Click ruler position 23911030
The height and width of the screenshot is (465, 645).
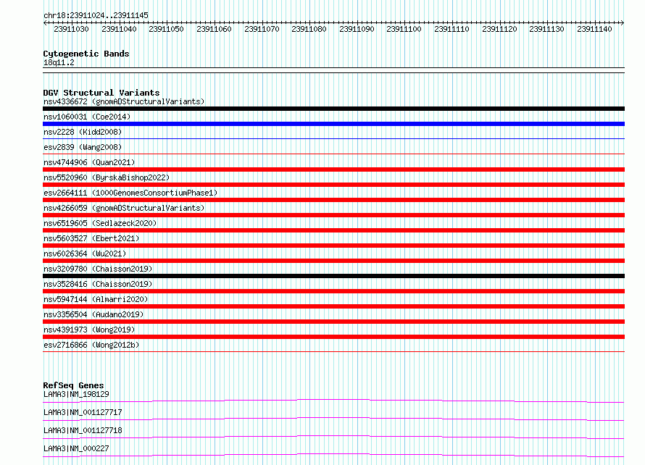point(71,29)
